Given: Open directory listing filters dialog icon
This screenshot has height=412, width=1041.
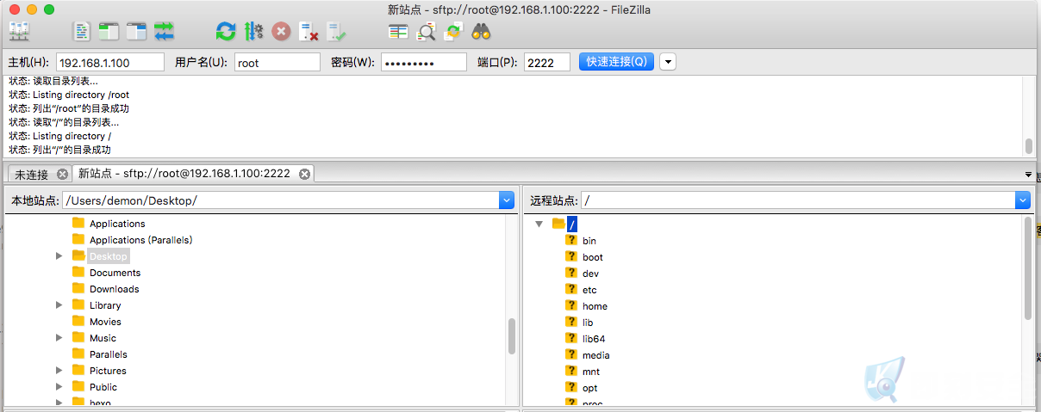Looking at the screenshot, I should point(398,32).
